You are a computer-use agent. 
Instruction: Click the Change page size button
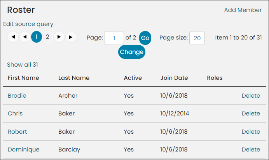click(131, 52)
